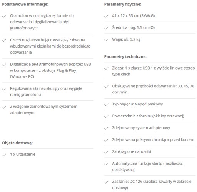Select the Podstawowe informacje heading
The height and width of the screenshot is (192, 197).
[25, 4]
